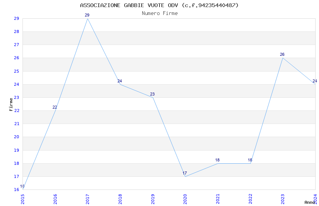Click the horizontal axis title Anno

[310, 202]
